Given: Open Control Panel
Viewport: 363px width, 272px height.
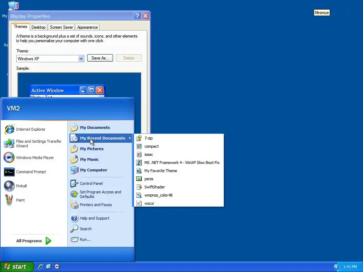Looking at the screenshot, I should [x=101, y=183].
